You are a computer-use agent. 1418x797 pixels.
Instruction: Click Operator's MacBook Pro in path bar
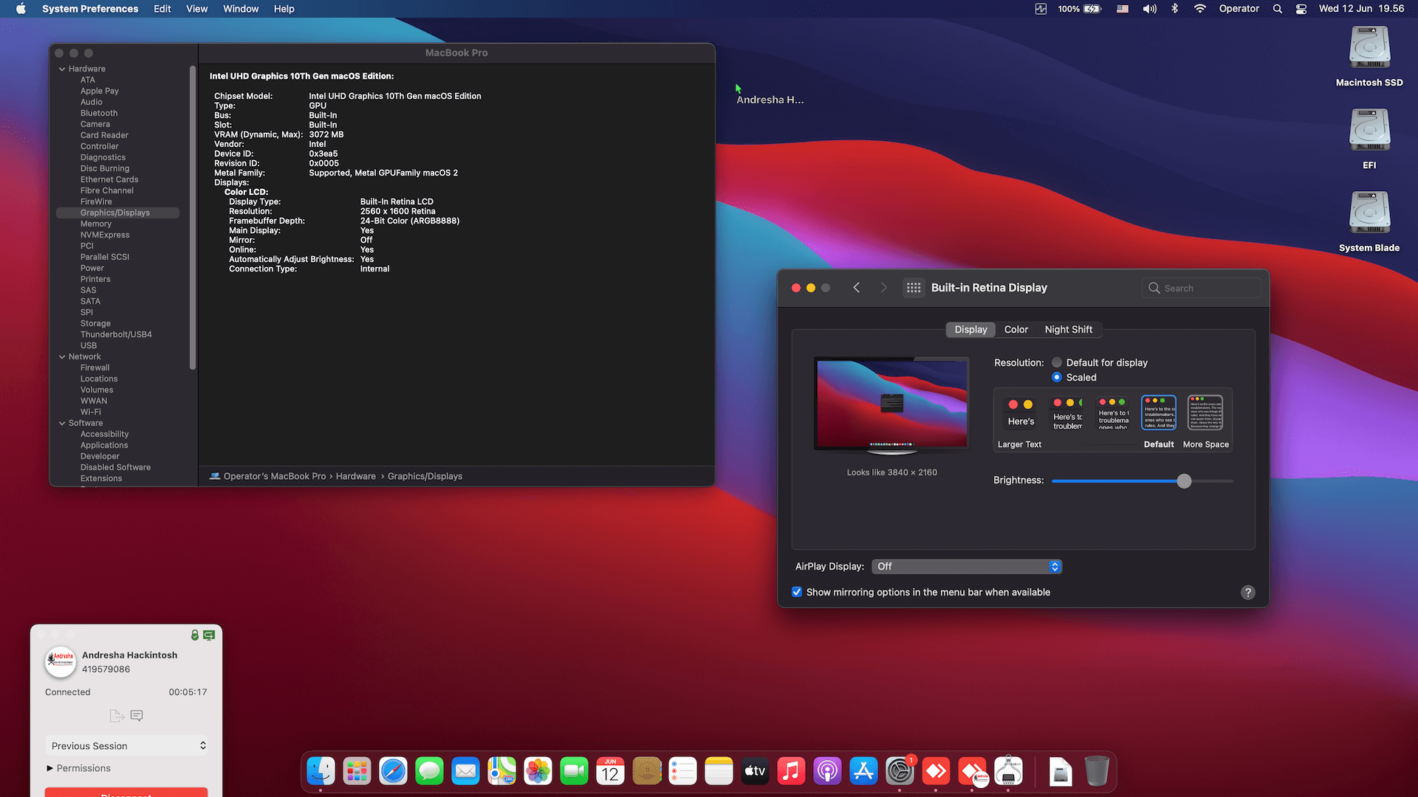coord(275,476)
